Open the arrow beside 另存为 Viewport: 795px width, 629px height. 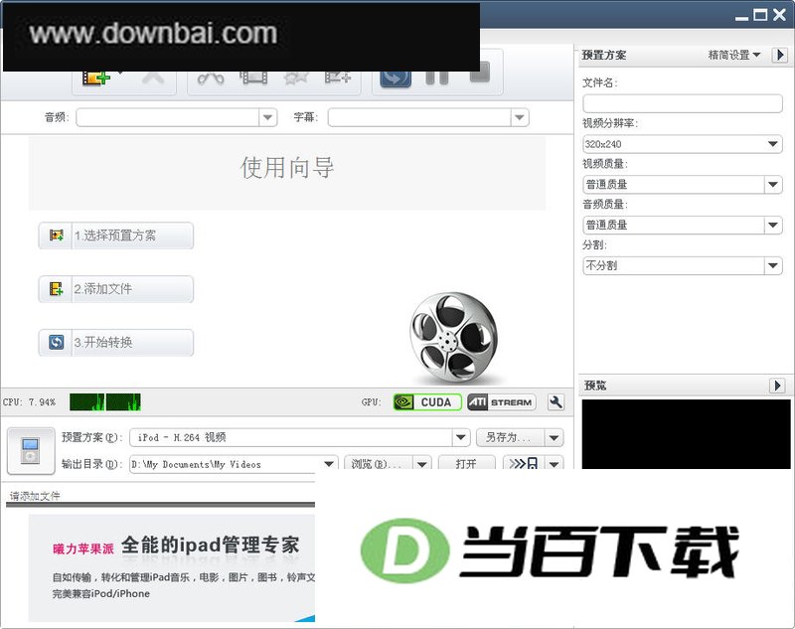coord(555,437)
